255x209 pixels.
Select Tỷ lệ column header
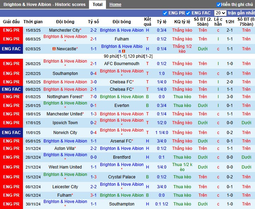pyautogui.click(x=162, y=22)
